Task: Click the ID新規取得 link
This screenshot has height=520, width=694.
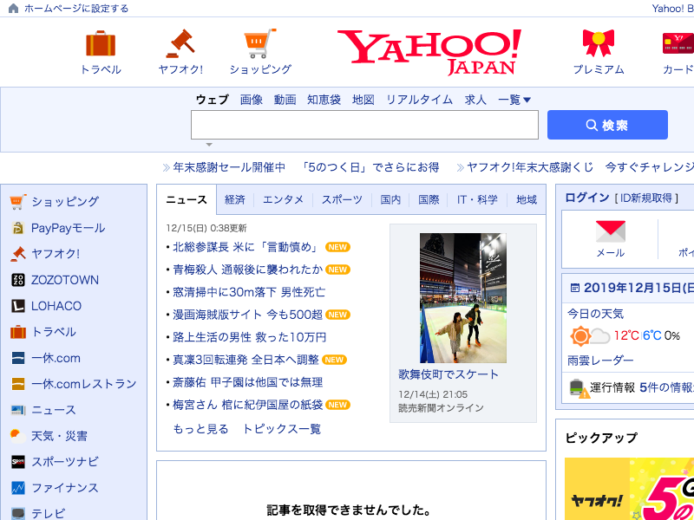Action: click(x=646, y=198)
